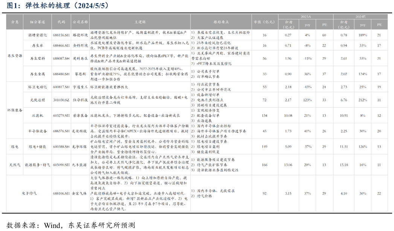Select the '公司名称' column header
This screenshot has height=231, width=394.
pyautogui.click(x=80, y=22)
